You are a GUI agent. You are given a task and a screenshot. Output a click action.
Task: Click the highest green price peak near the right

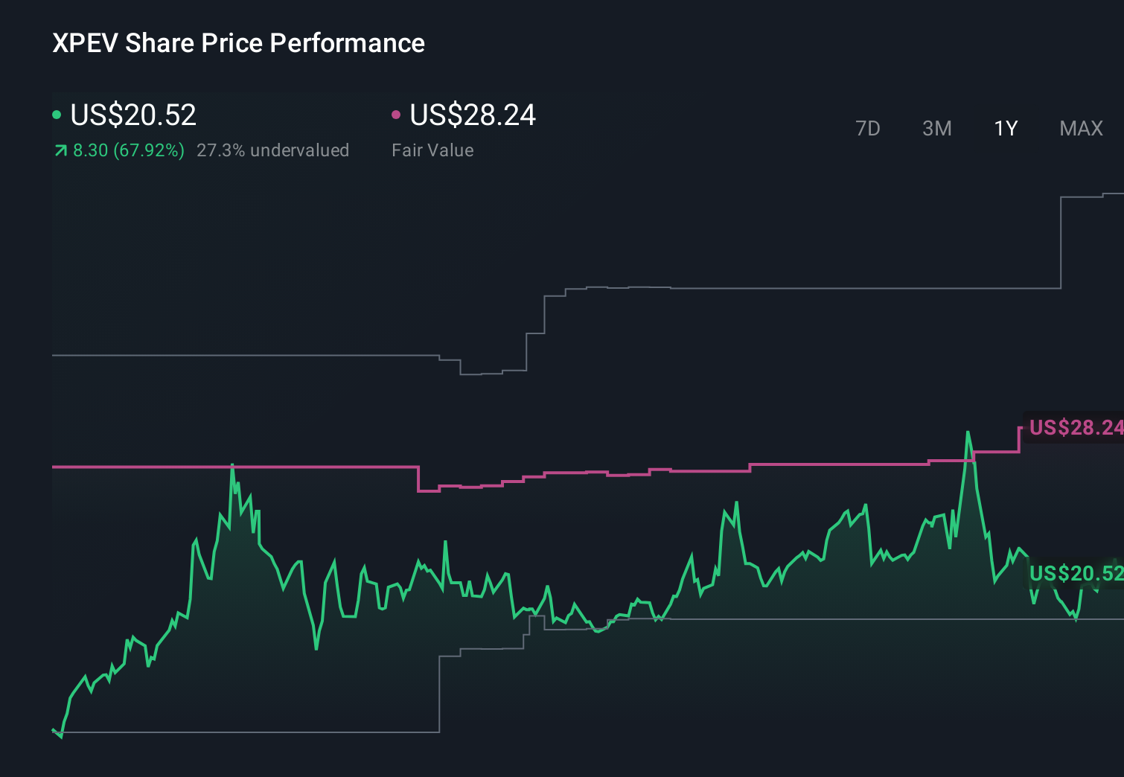click(x=968, y=432)
